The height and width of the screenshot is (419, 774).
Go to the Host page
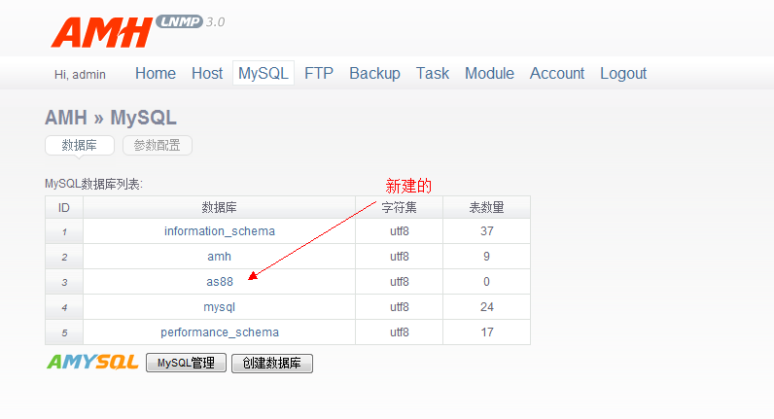pos(207,74)
